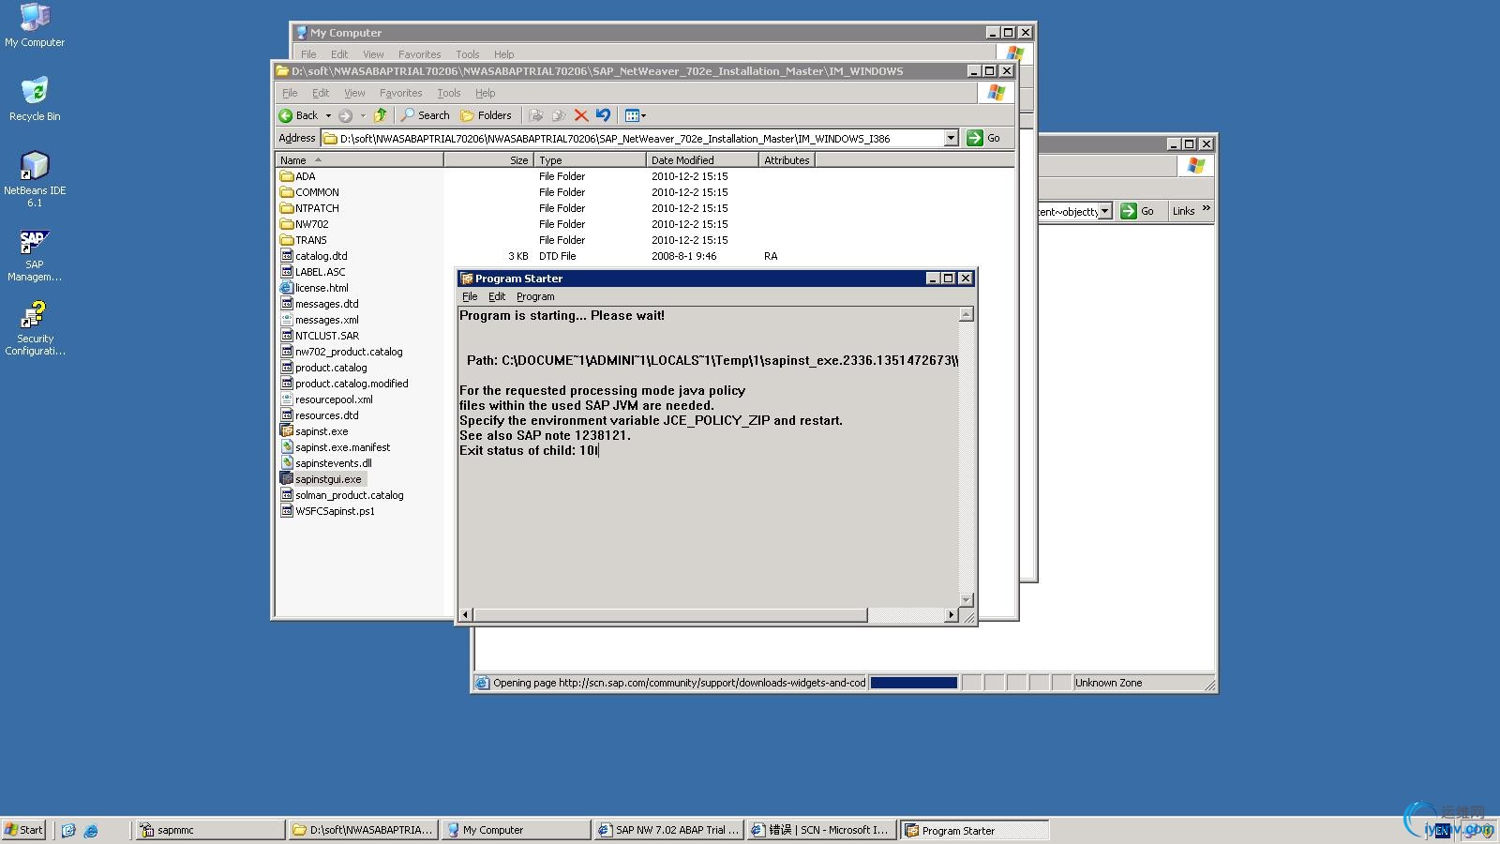This screenshot has height=844, width=1500.
Task: Select catalog.dtd file
Action: pyautogui.click(x=313, y=256)
